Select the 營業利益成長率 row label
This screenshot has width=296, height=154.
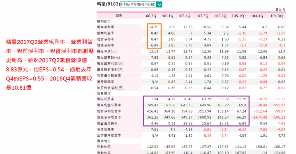(x=109, y=105)
